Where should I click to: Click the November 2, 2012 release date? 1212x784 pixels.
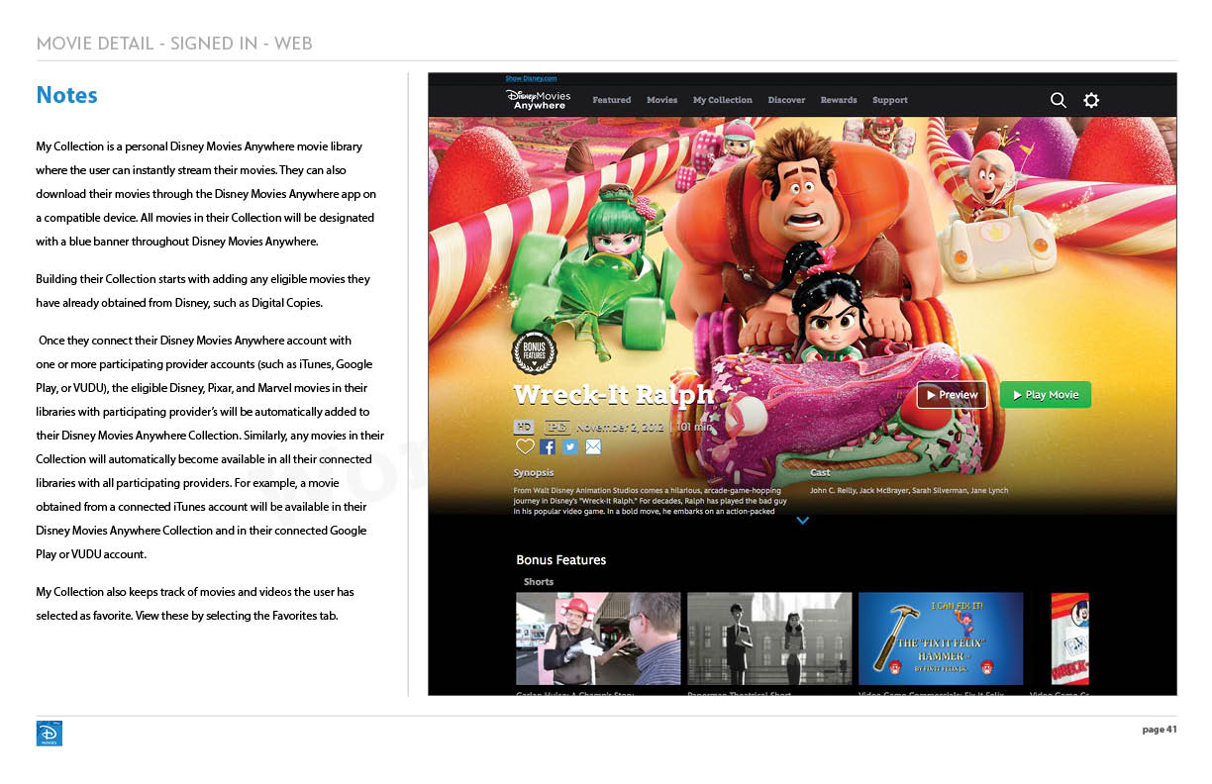click(x=622, y=427)
